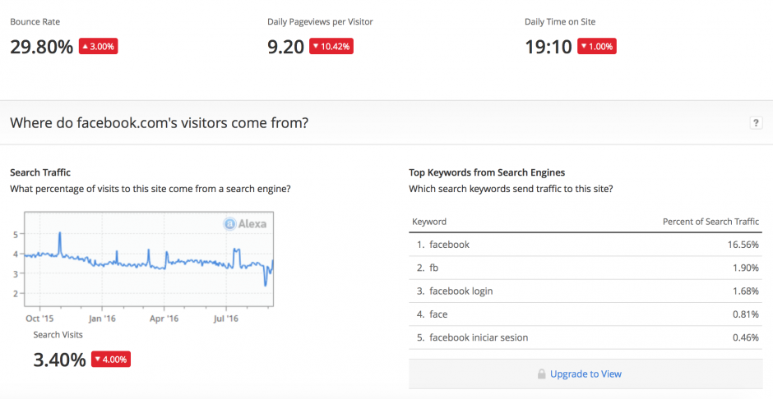The image size is (773, 399).
Task: Click the 9.20 pageviews per visitor value
Action: [285, 48]
